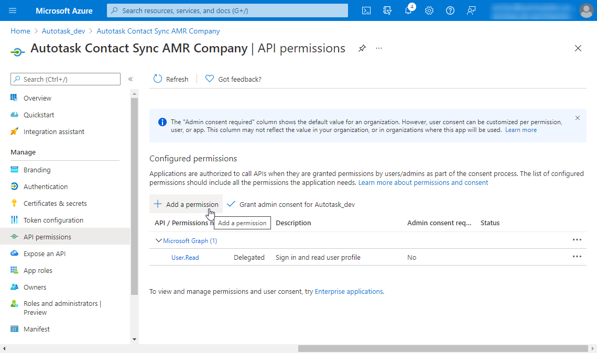Open Cloud Shell from top bar
This screenshot has width=597, height=353.
pyautogui.click(x=367, y=10)
